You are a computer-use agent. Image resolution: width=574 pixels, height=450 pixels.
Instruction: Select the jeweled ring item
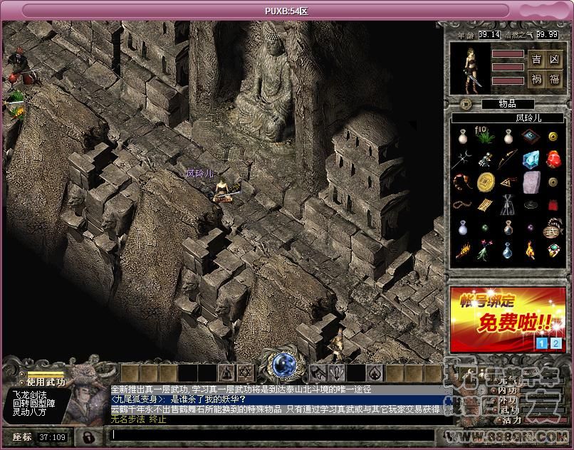[553, 251]
